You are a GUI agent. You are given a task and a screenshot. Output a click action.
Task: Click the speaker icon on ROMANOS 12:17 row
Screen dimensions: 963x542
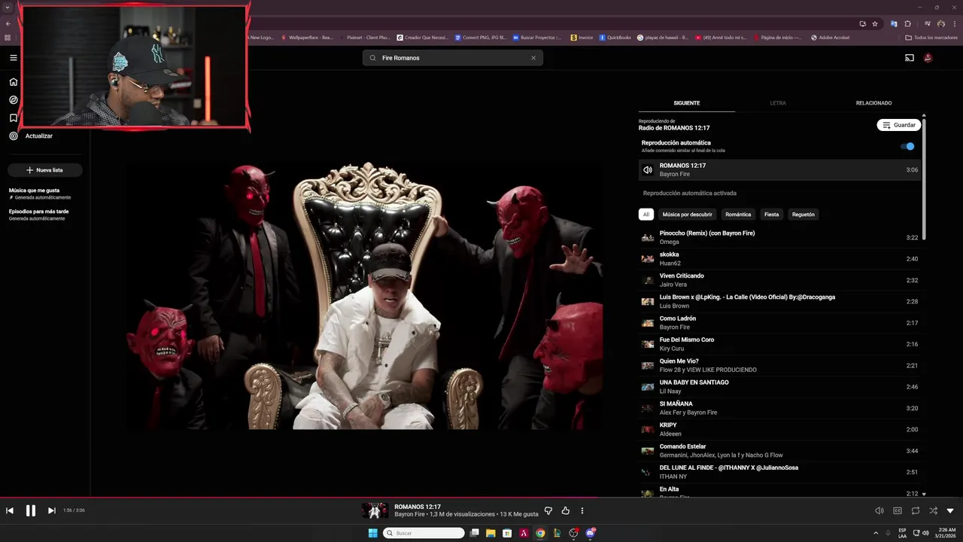pos(648,170)
